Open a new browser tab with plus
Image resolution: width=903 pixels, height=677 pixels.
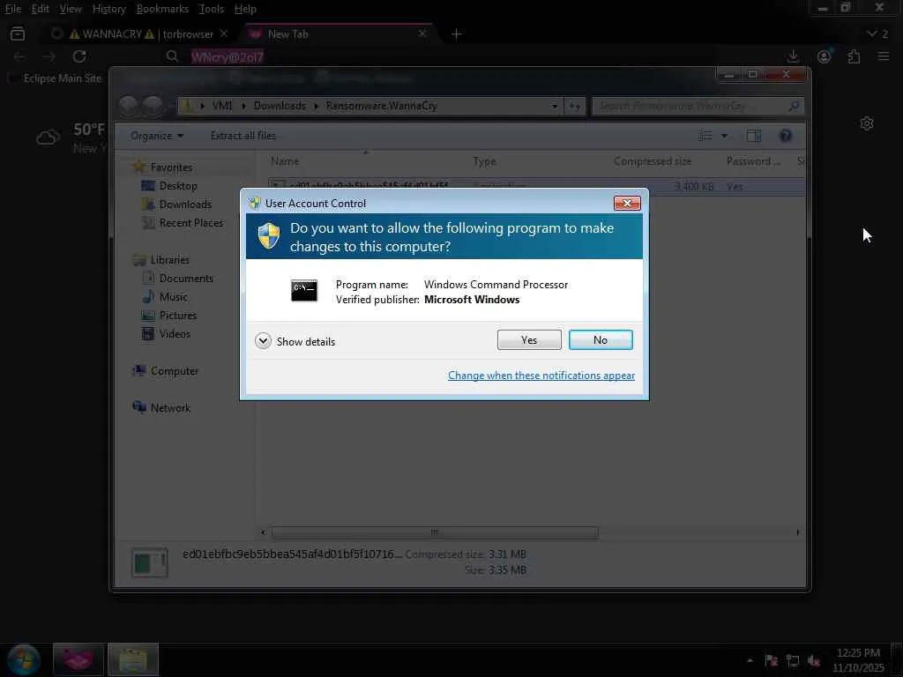tap(456, 34)
